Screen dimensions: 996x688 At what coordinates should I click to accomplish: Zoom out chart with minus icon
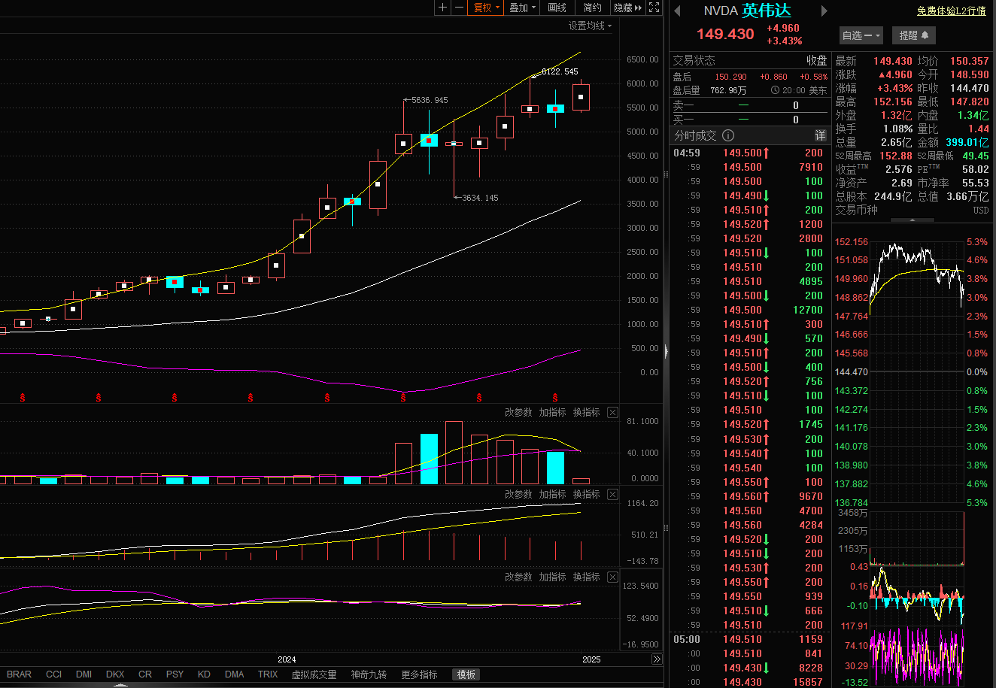(x=459, y=8)
